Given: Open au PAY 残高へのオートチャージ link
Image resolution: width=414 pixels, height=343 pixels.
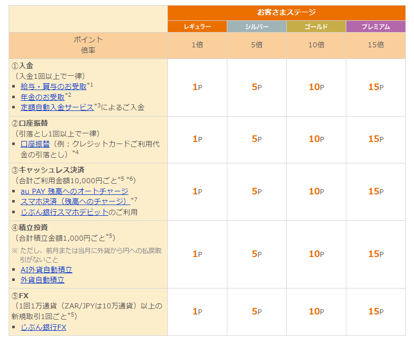Looking at the screenshot, I should coord(74,191).
